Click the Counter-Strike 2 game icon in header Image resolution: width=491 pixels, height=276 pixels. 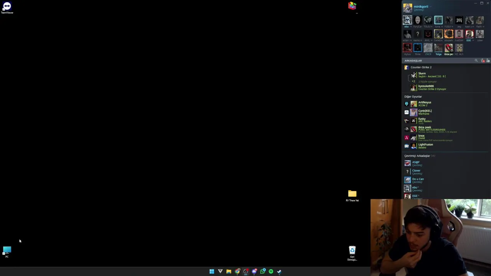coord(407,67)
